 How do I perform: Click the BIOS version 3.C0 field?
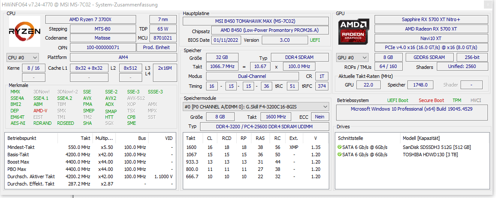click(x=285, y=40)
